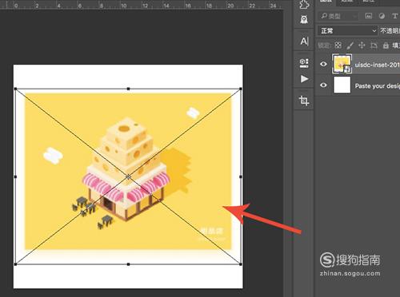Open the robot-face panel icon in dock
This screenshot has height=297, width=400.
(304, 19)
